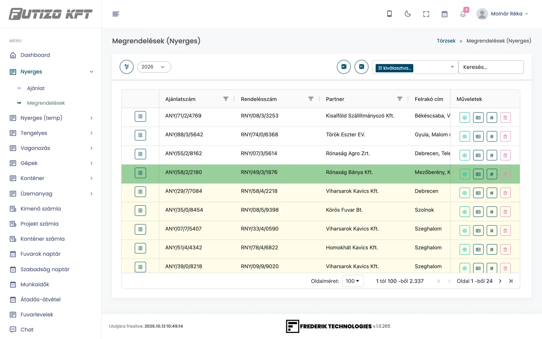542x339 pixels.
Task: Open Ajánlat in the Nyerges submenu
Action: pyautogui.click(x=36, y=88)
